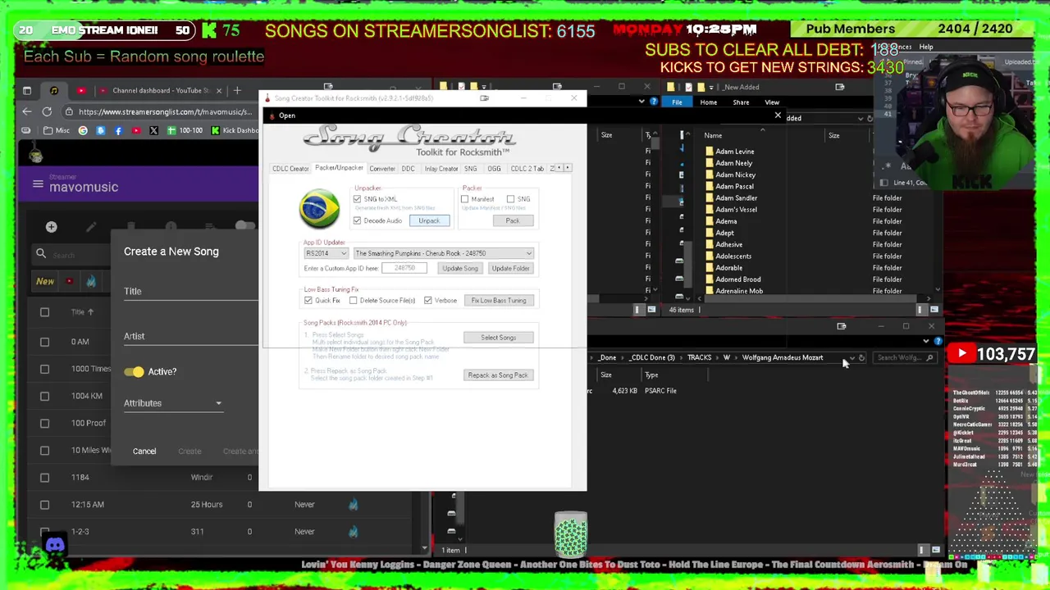
Task: Sort by Title column arrow
Action: [90, 311]
